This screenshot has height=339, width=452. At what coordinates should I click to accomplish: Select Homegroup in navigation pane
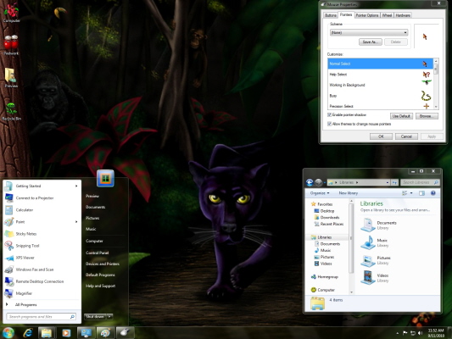(x=327, y=277)
